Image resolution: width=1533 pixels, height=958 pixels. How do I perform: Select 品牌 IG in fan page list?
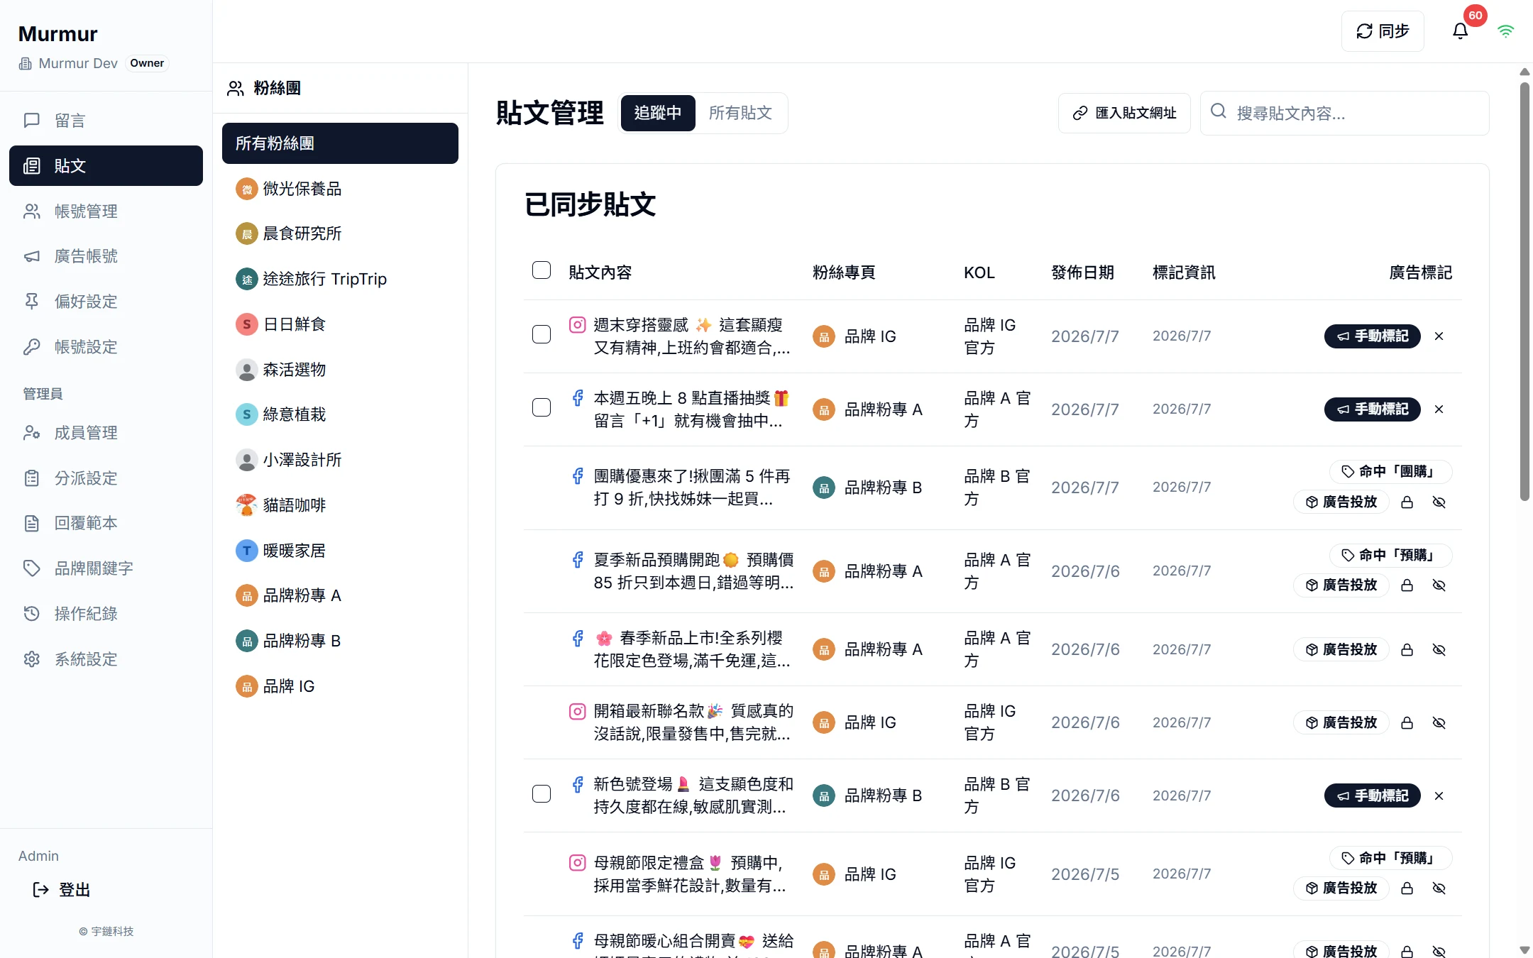coord(340,686)
